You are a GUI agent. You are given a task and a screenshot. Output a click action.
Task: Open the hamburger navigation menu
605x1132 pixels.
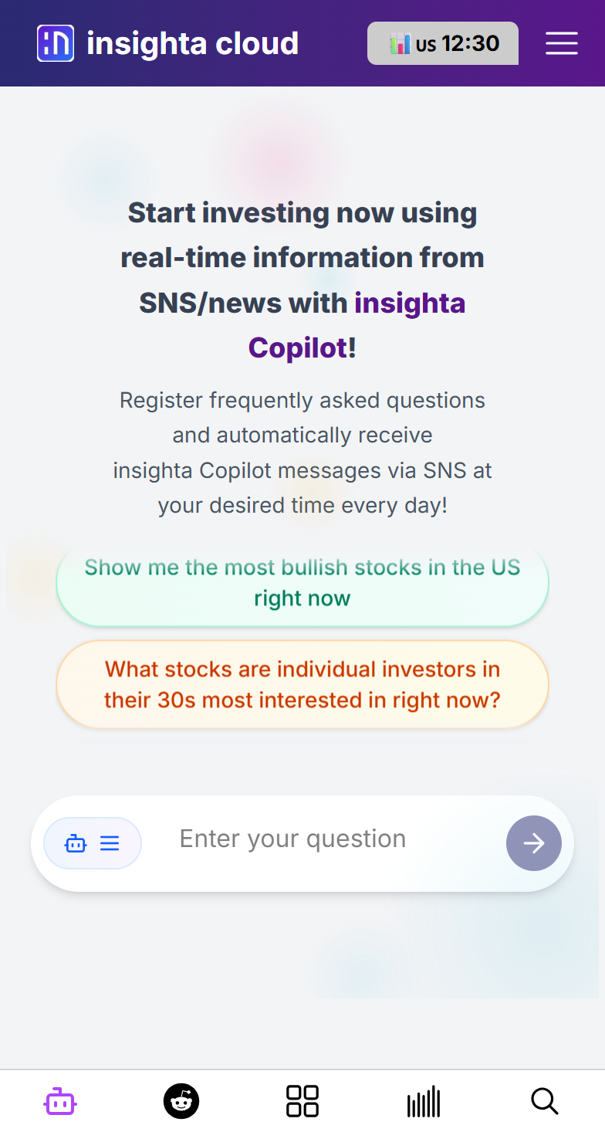(x=561, y=43)
